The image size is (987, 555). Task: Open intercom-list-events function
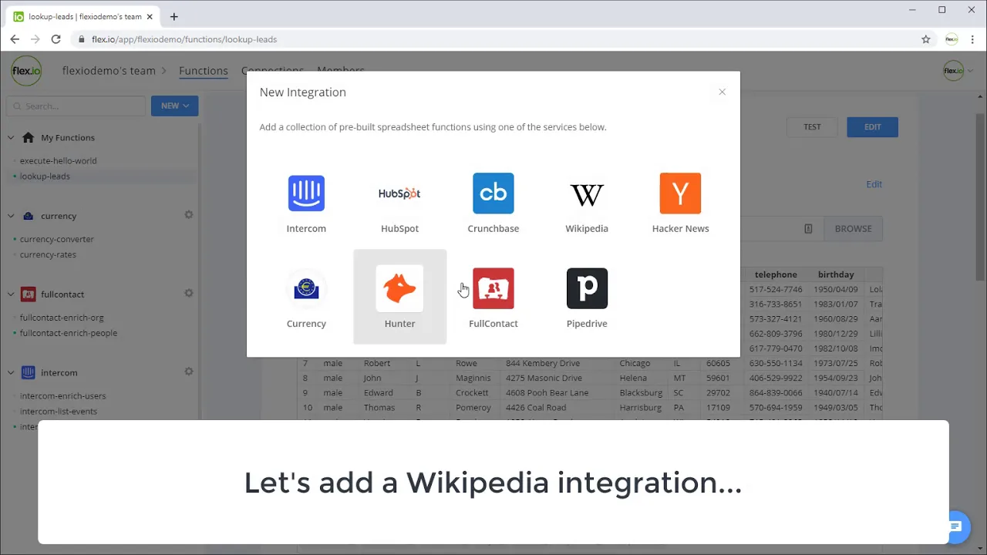[x=59, y=411]
